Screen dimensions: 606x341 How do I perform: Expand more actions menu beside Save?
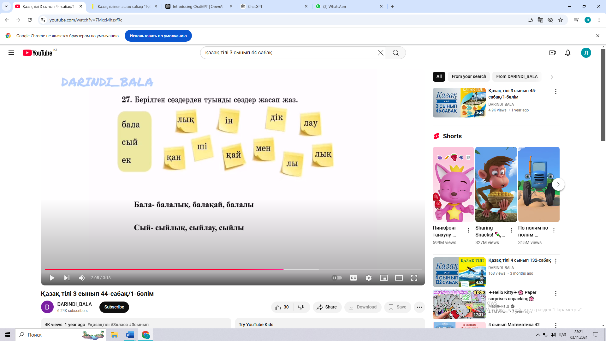[419, 307]
